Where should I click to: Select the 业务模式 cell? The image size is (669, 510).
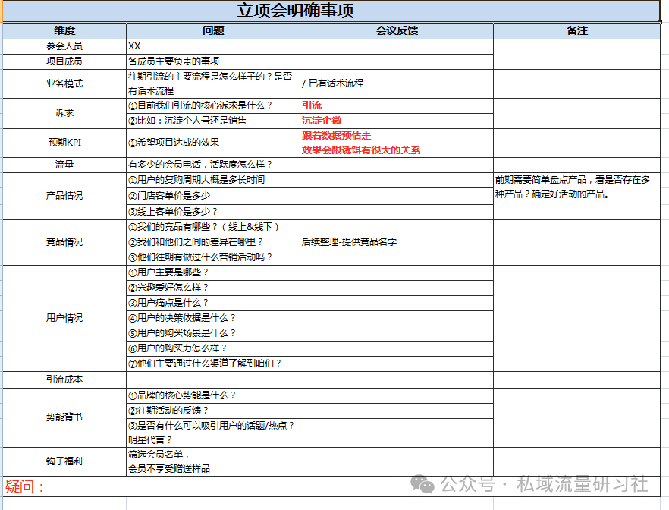click(x=64, y=83)
